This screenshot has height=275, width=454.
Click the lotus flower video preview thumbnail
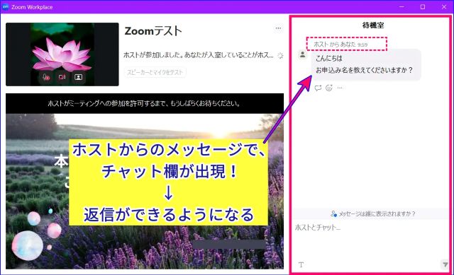(x=62, y=54)
